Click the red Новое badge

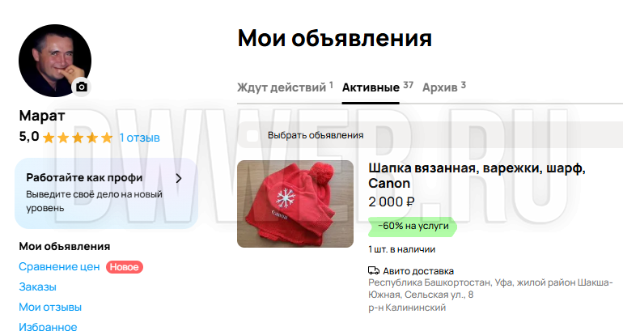point(125,267)
